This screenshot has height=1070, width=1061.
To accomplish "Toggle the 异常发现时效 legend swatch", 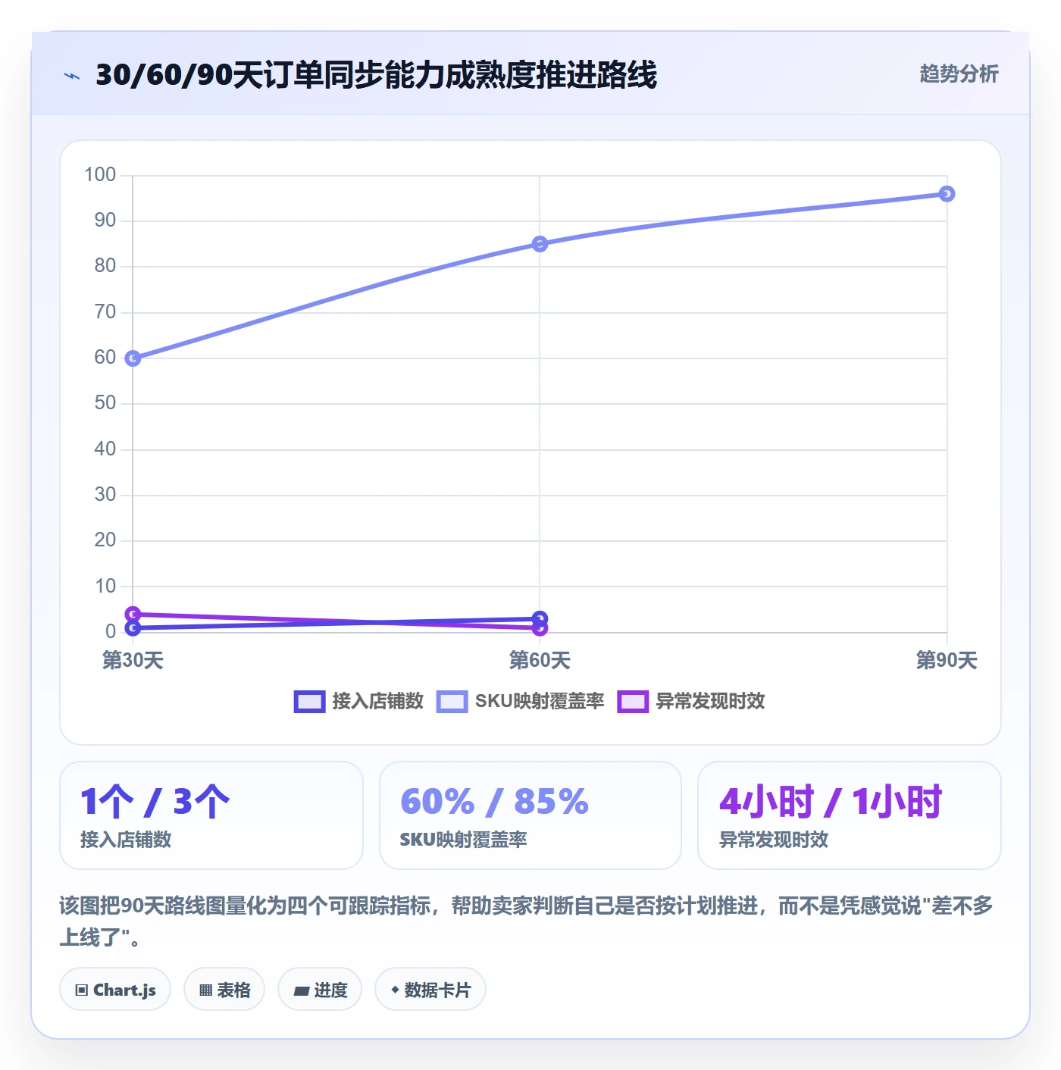I will pyautogui.click(x=633, y=702).
